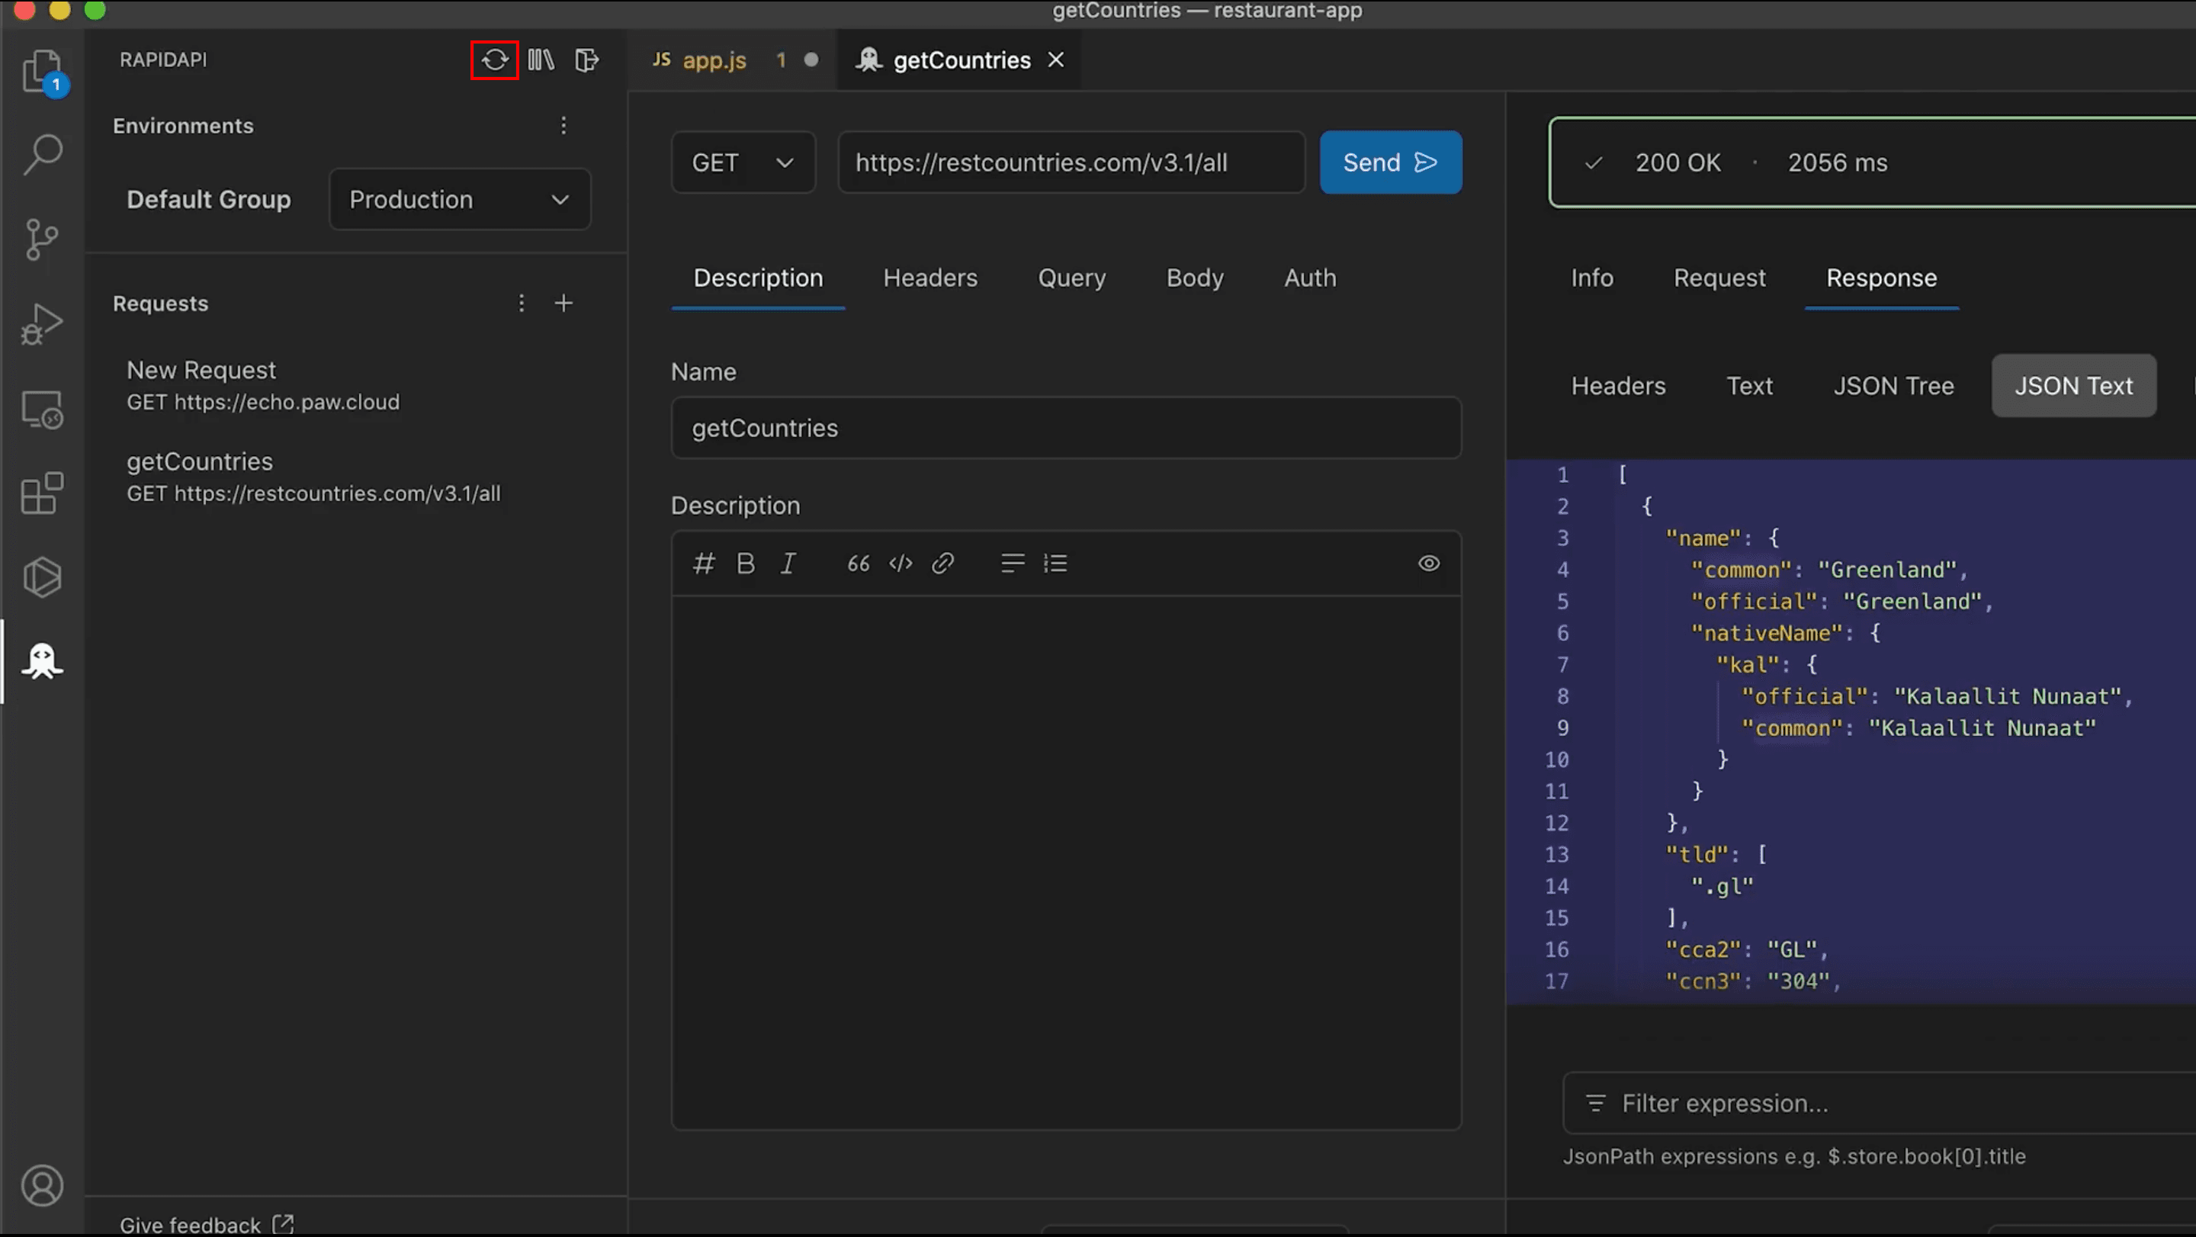Click the Default Group label

coord(209,200)
